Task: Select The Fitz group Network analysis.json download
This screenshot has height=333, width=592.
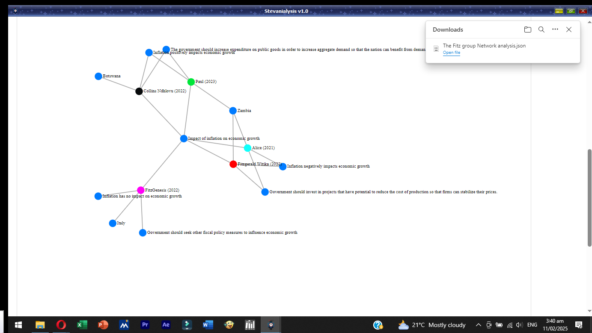Action: (484, 46)
